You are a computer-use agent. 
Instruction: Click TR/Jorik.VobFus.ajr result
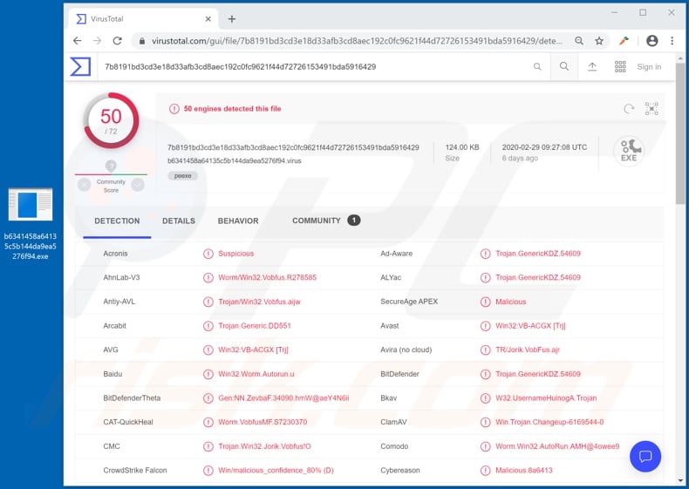[528, 350]
